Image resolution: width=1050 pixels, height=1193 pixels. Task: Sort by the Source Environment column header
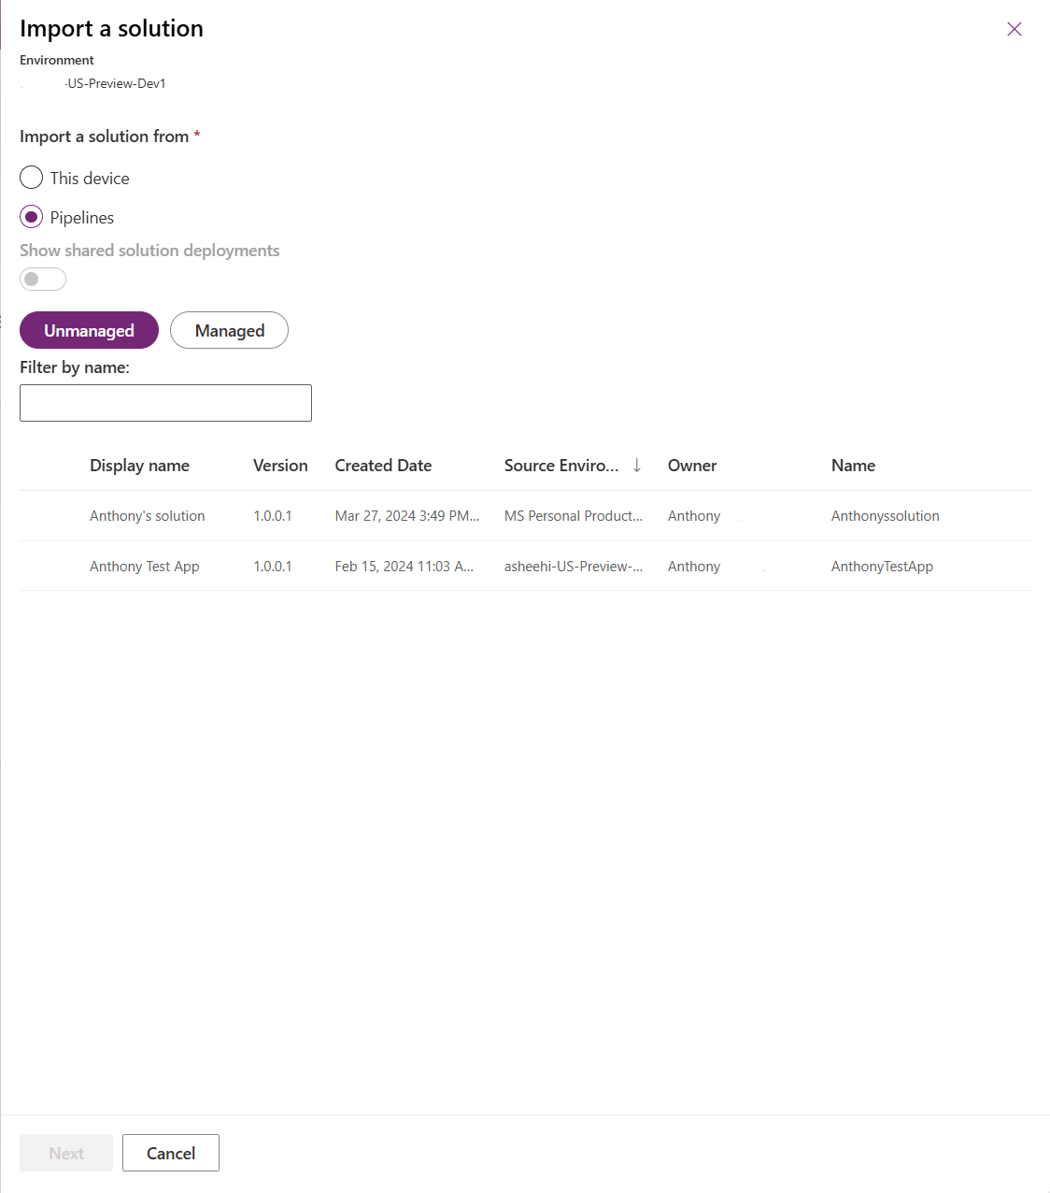(561, 466)
